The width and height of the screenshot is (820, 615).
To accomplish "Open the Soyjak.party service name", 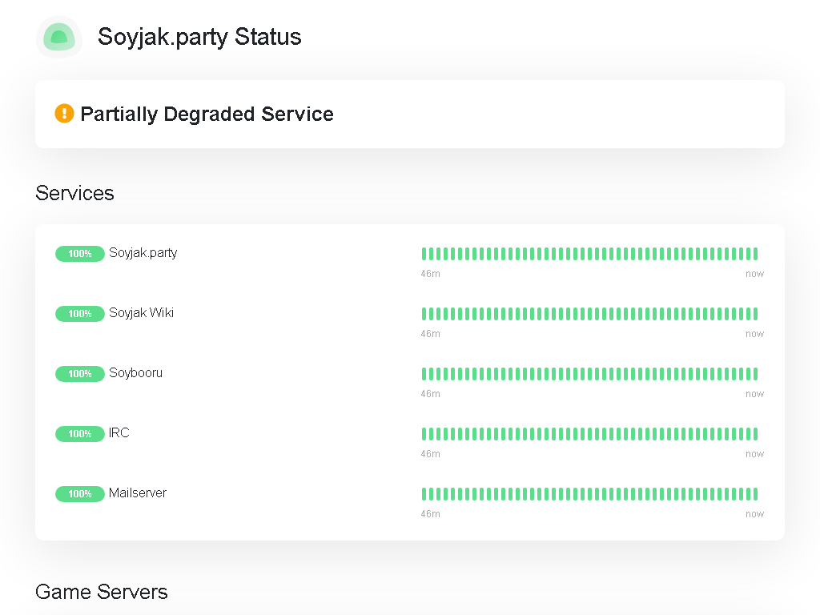I will [143, 253].
